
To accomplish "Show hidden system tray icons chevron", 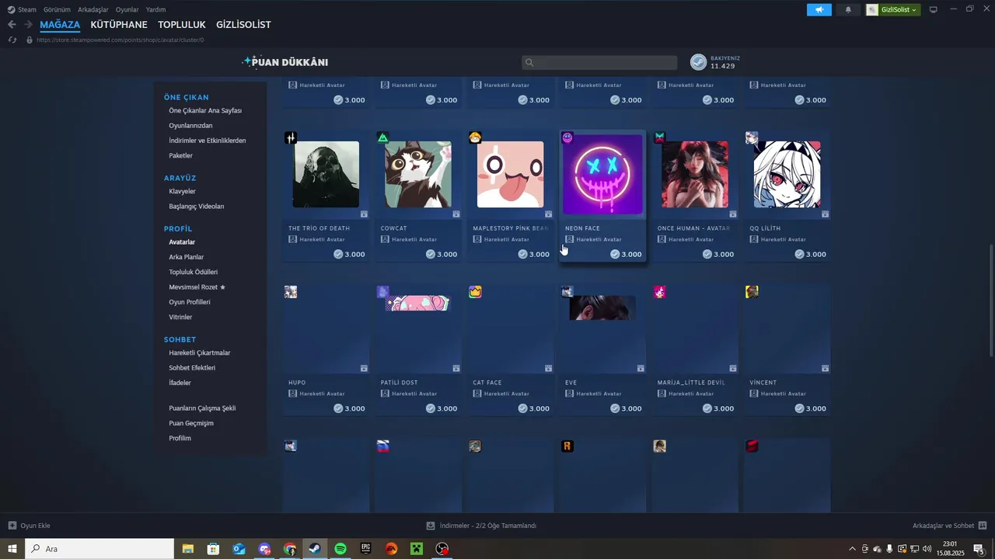I will click(853, 549).
